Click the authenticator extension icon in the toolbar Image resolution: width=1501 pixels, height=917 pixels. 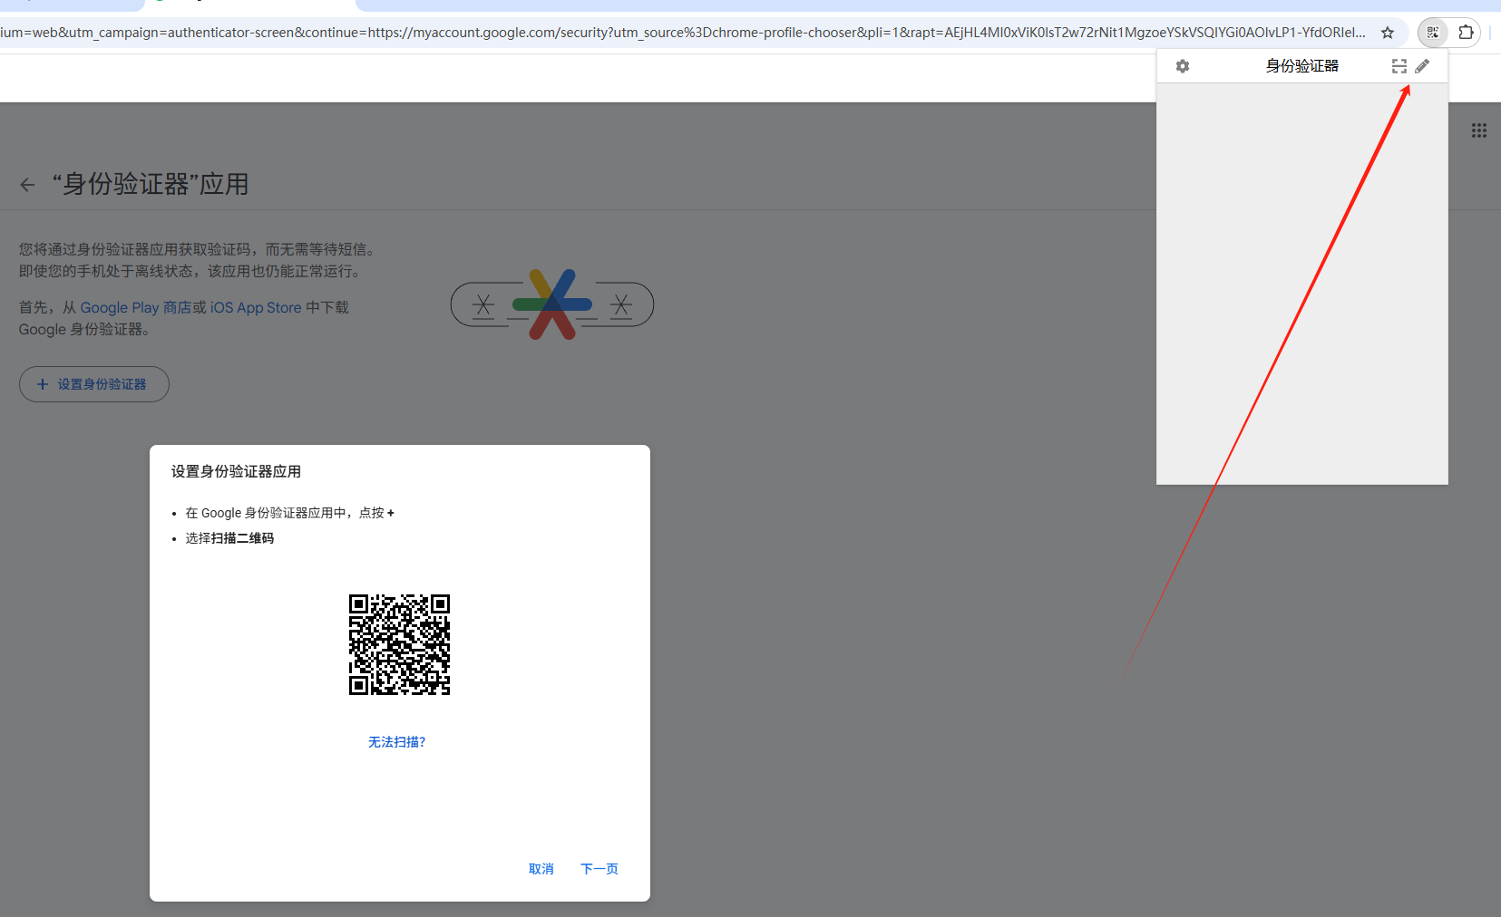1433,33
